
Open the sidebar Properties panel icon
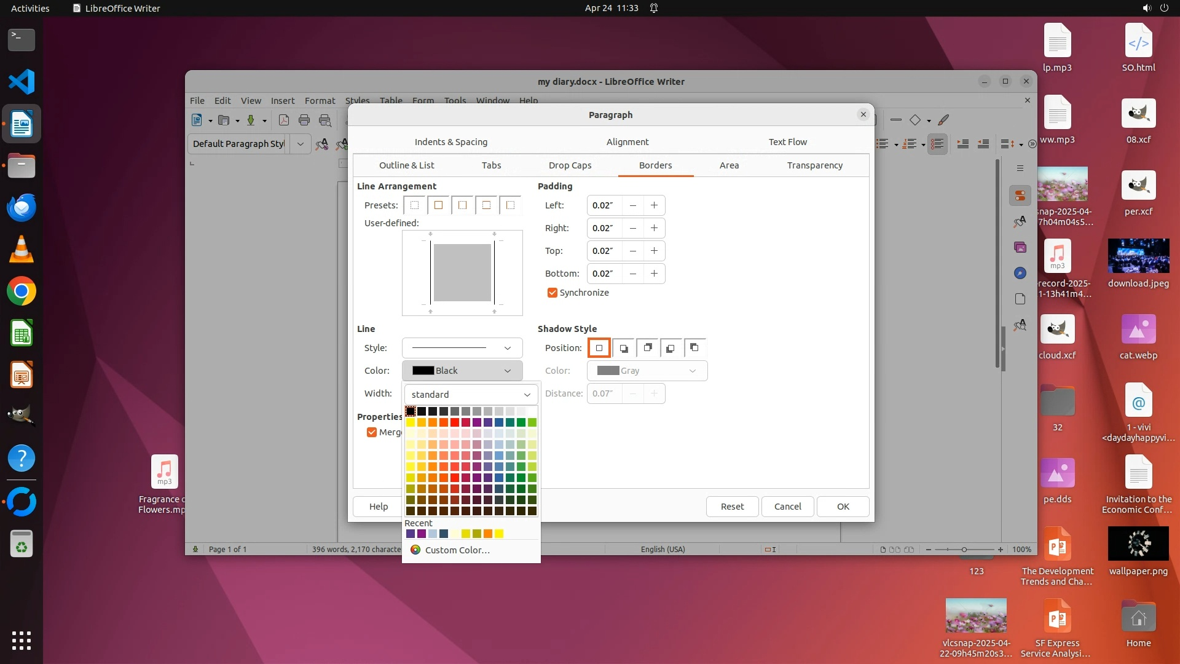pyautogui.click(x=1020, y=196)
